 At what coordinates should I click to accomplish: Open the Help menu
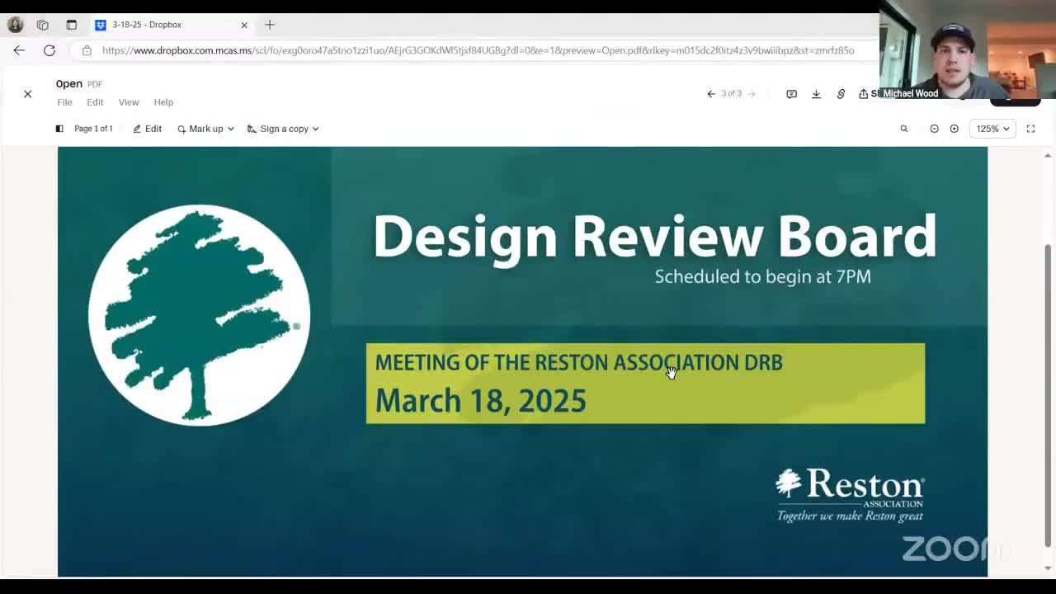[163, 102]
